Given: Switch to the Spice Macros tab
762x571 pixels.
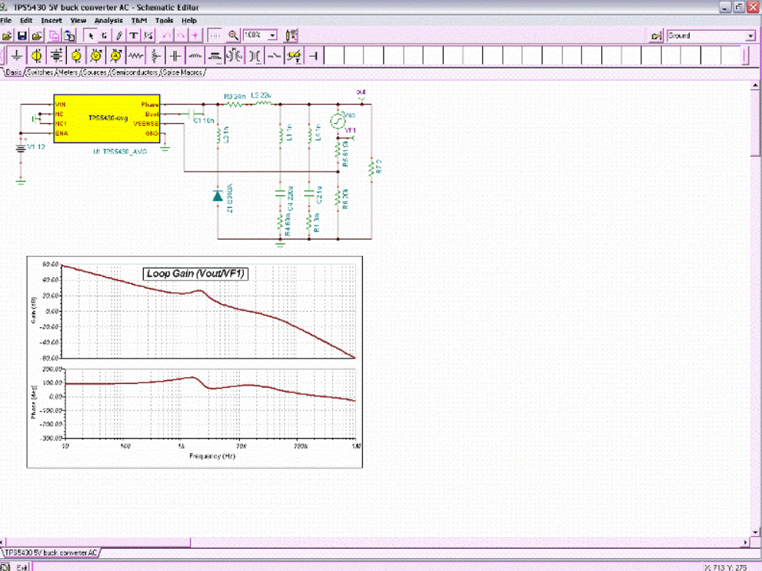Looking at the screenshot, I should point(183,72).
